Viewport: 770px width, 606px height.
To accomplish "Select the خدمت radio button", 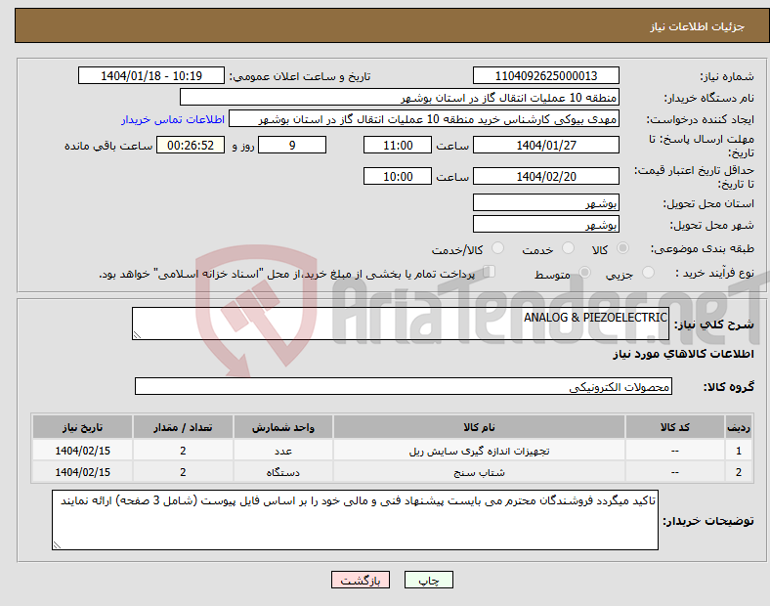I will (568, 248).
